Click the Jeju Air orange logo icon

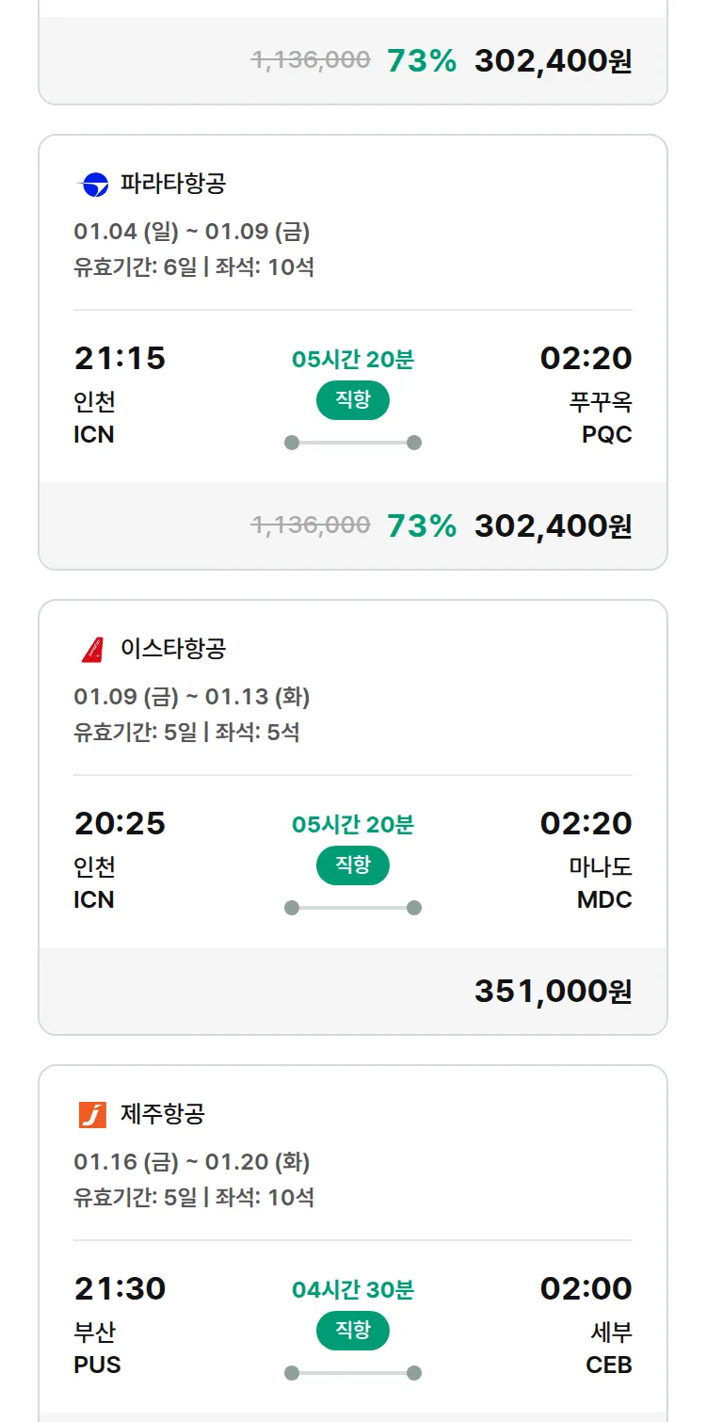click(x=93, y=1115)
